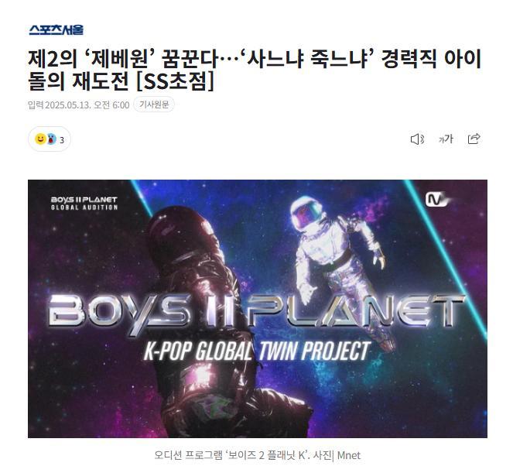Open the 가가 font size settings

click(446, 139)
